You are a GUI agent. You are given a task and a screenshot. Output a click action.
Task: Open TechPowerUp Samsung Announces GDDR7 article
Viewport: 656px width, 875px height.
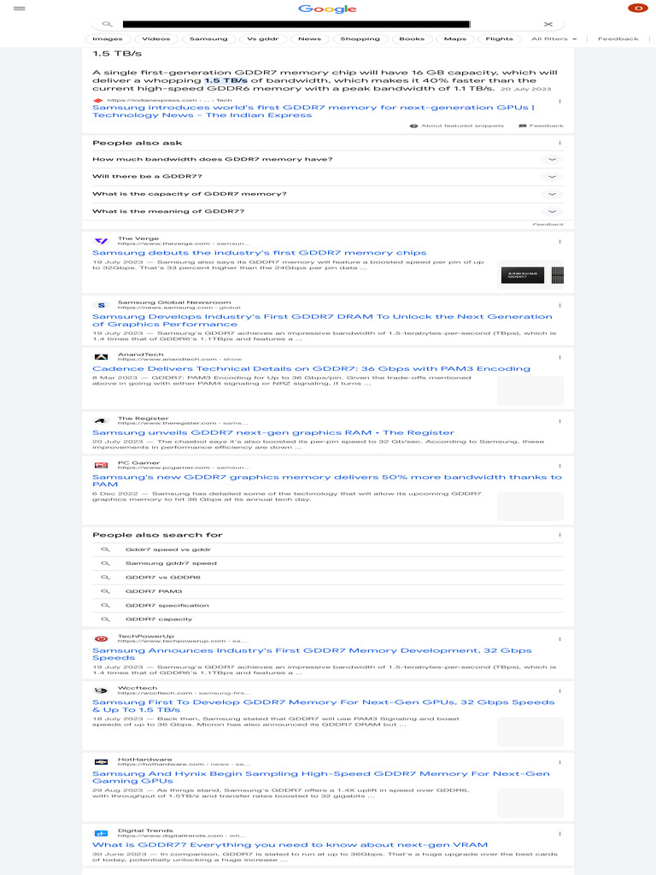(x=312, y=654)
